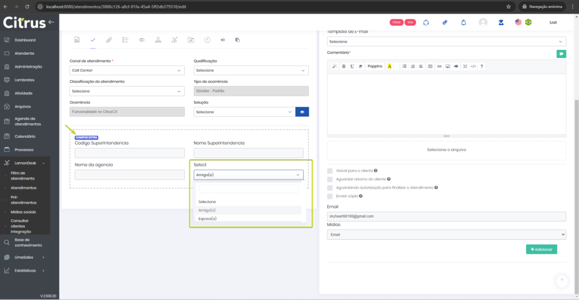Open the Mídias dropdown showing Email
Screen dimensions: 579x300
446,234
